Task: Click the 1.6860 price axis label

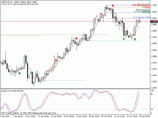Action: (154, 24)
